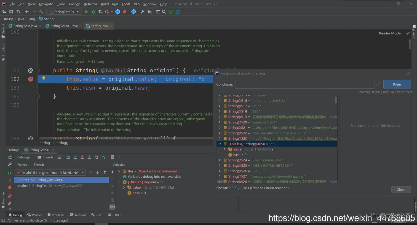Screen dimensions: 417x225
Task: Expand the String@524 Specification-Title instance
Action: 220,160
